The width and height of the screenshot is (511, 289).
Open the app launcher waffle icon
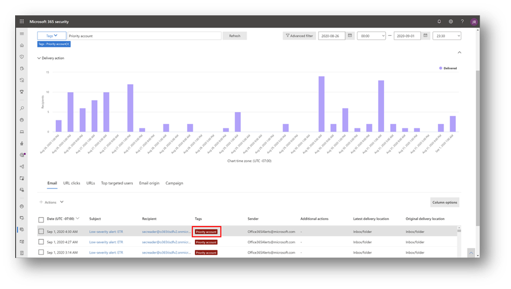pos(21,21)
